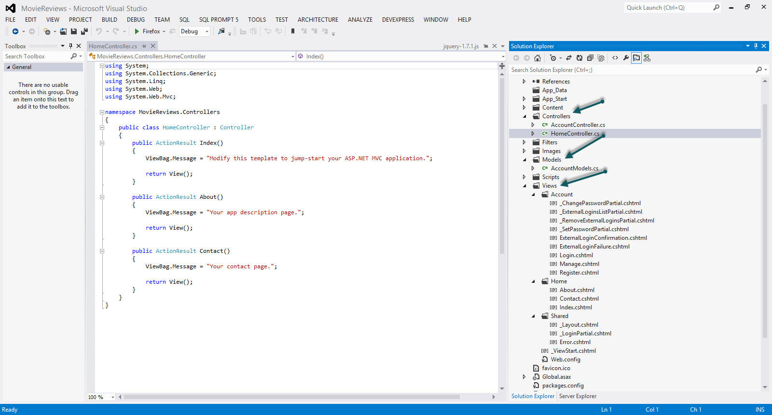Click the green Start debugging play icon
Viewport: 772px width, 415px height.
pos(137,31)
